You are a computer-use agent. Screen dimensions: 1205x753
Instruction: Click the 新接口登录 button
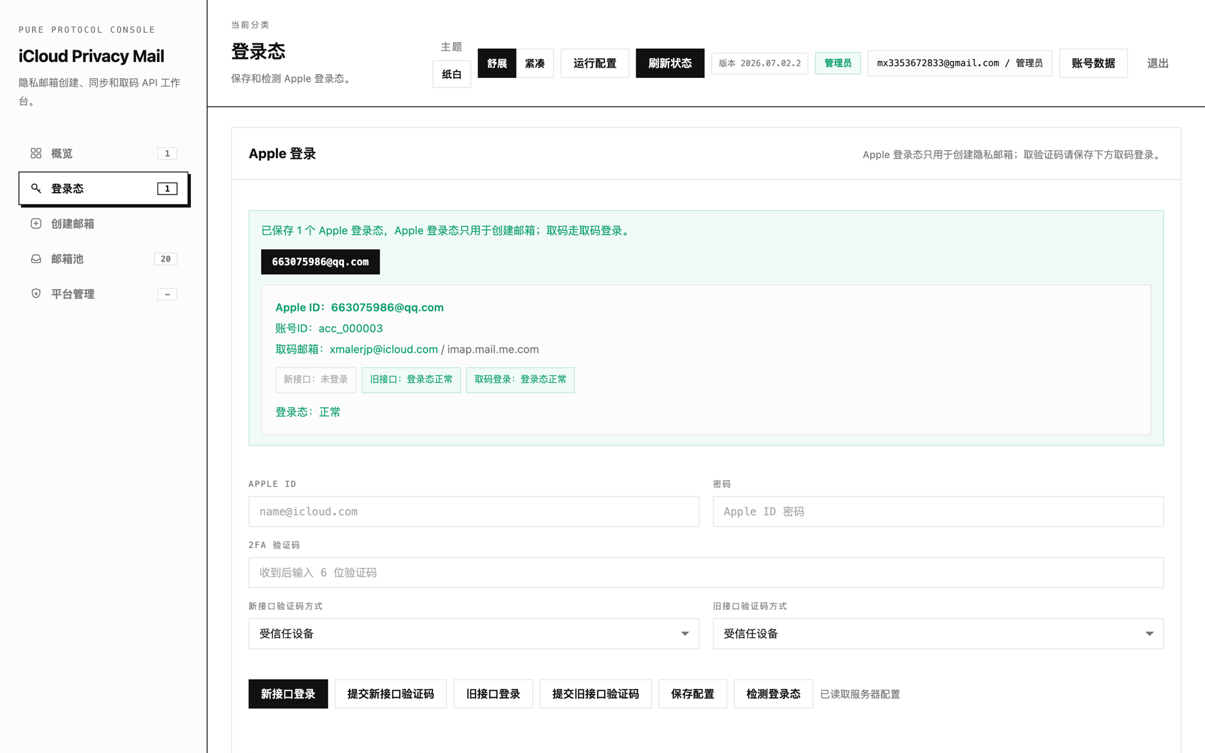pyautogui.click(x=288, y=694)
